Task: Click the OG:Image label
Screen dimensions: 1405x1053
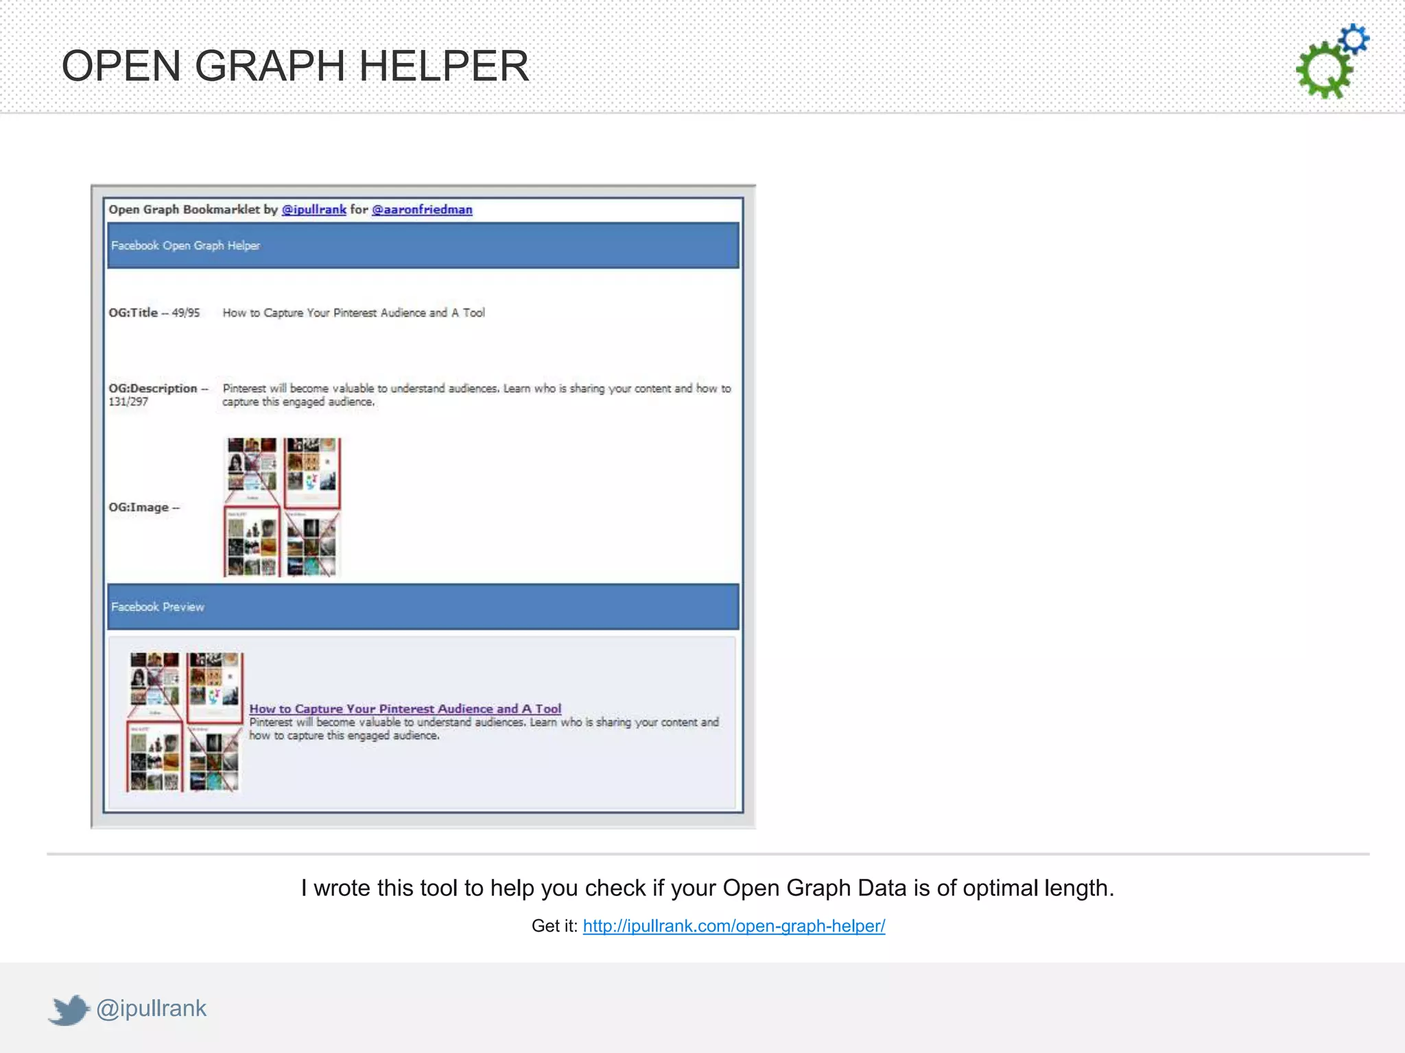Action: [144, 507]
